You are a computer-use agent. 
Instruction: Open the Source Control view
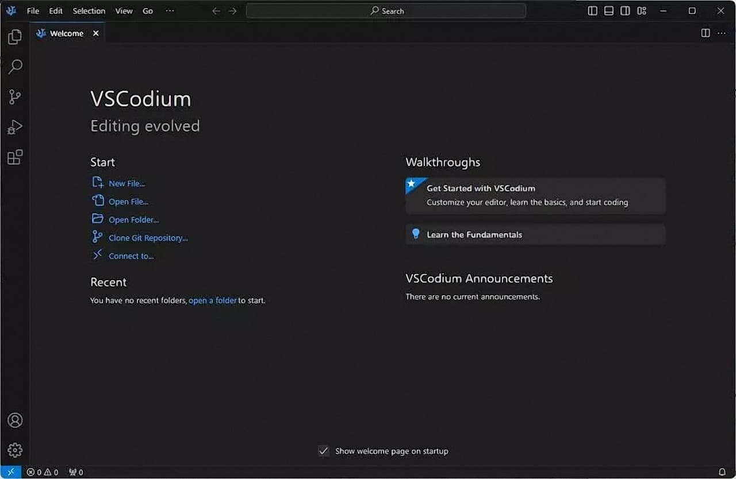15,97
